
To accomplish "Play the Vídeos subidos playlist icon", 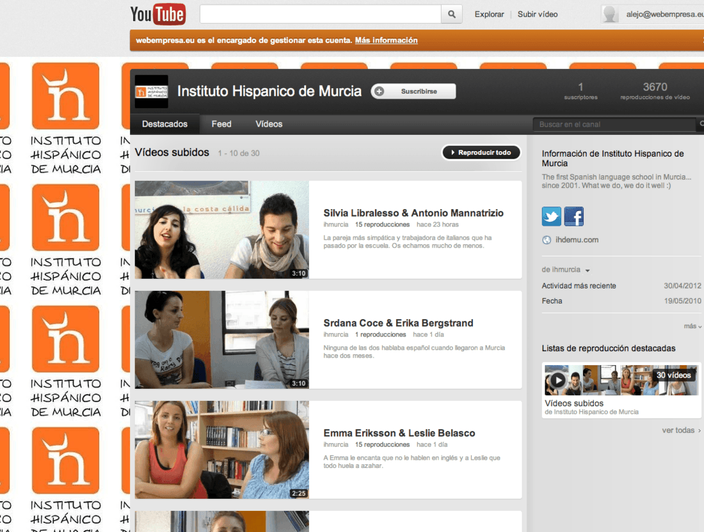I will click(x=557, y=380).
